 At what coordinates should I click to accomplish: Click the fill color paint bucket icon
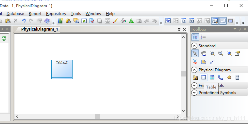[123, 21]
